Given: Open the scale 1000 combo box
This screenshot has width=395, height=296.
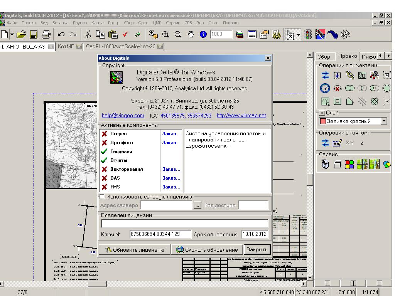Looking at the screenshot, I should tap(221, 34).
